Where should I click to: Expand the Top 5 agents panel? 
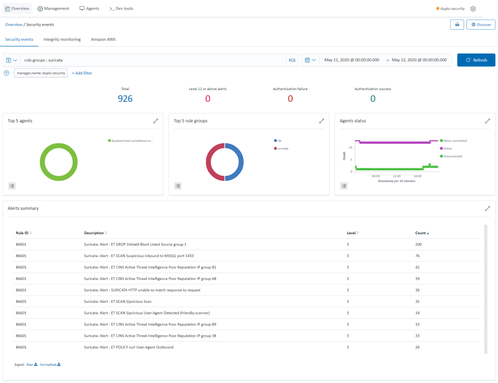tap(155, 121)
